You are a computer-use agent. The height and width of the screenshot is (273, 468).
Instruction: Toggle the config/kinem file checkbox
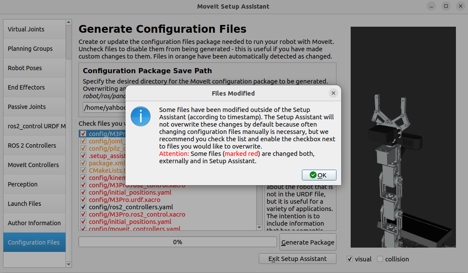83,178
